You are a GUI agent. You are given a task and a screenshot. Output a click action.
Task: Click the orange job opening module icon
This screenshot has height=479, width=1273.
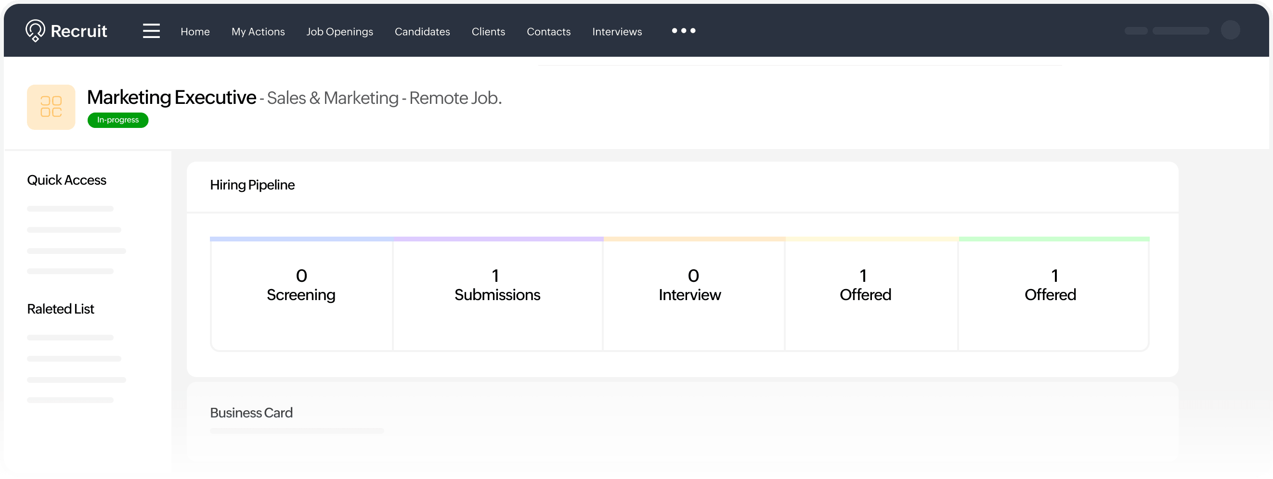point(51,107)
